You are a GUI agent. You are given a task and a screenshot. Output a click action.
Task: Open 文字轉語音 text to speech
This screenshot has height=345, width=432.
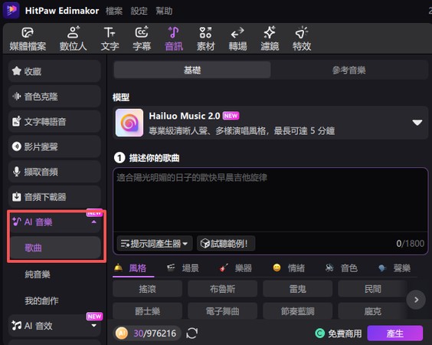(x=54, y=121)
